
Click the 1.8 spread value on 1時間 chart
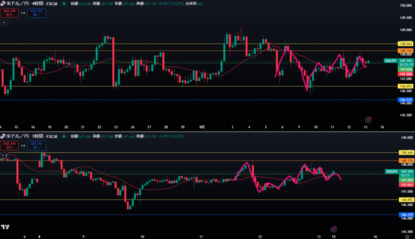pos(23,146)
